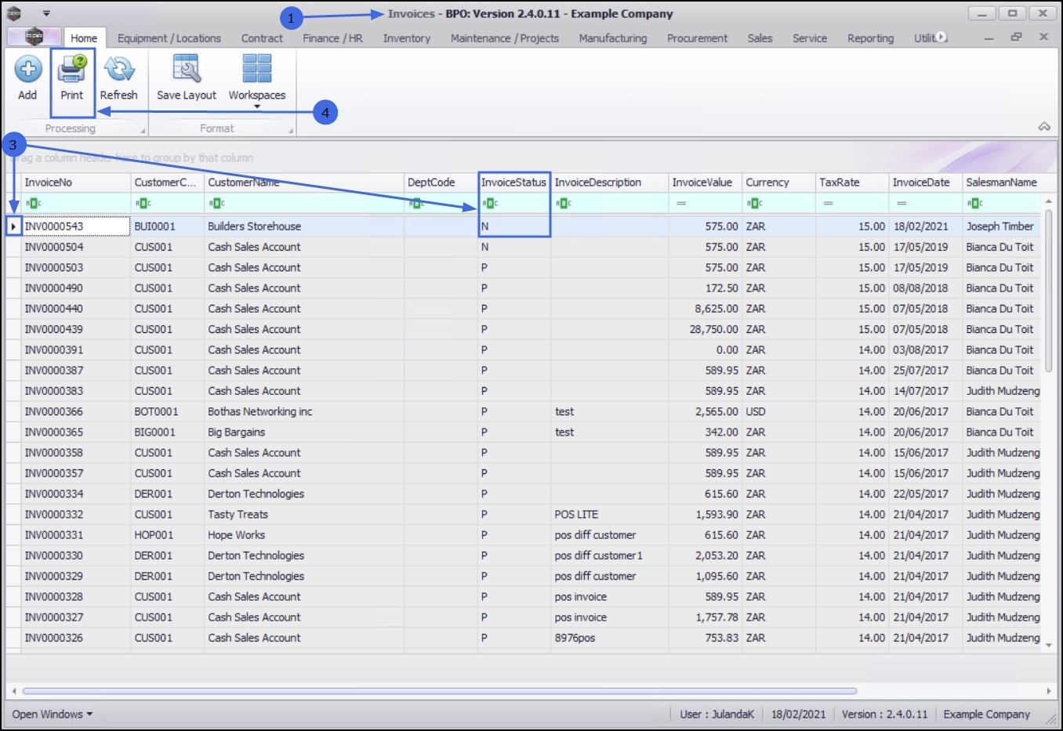Click the horizontal scrollbar right arrow
The image size is (1063, 731).
(x=1049, y=691)
